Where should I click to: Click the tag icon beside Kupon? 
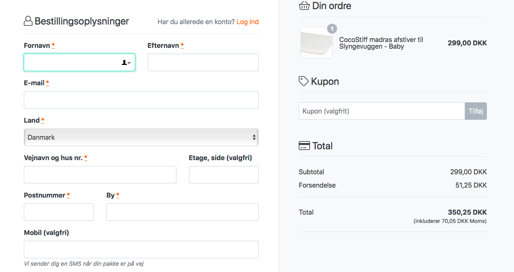point(304,81)
